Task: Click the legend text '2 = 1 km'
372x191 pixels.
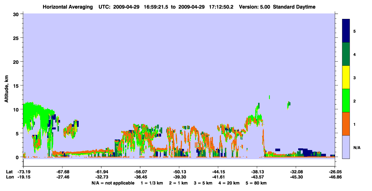Action: coord(178,183)
